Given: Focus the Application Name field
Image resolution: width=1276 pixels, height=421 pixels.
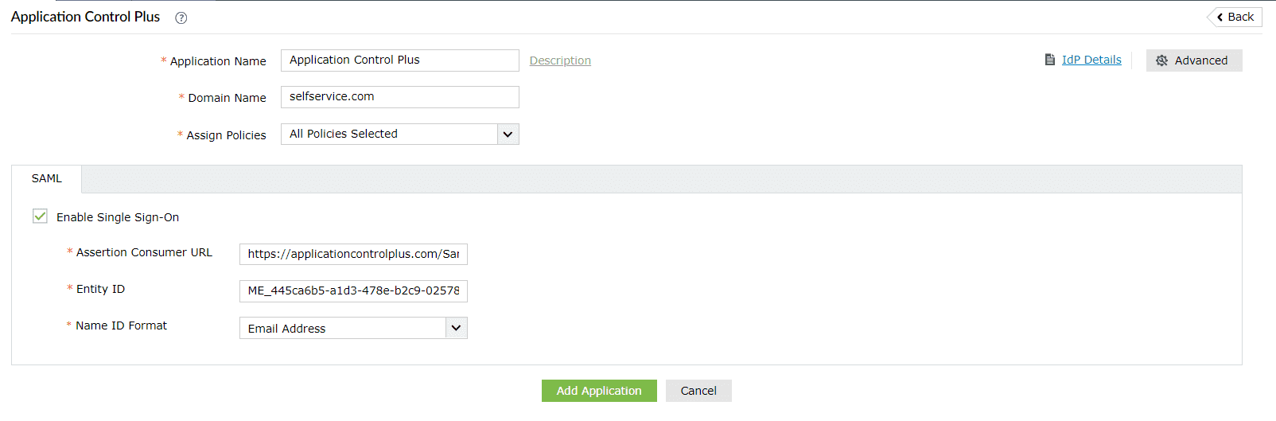Looking at the screenshot, I should 399,60.
